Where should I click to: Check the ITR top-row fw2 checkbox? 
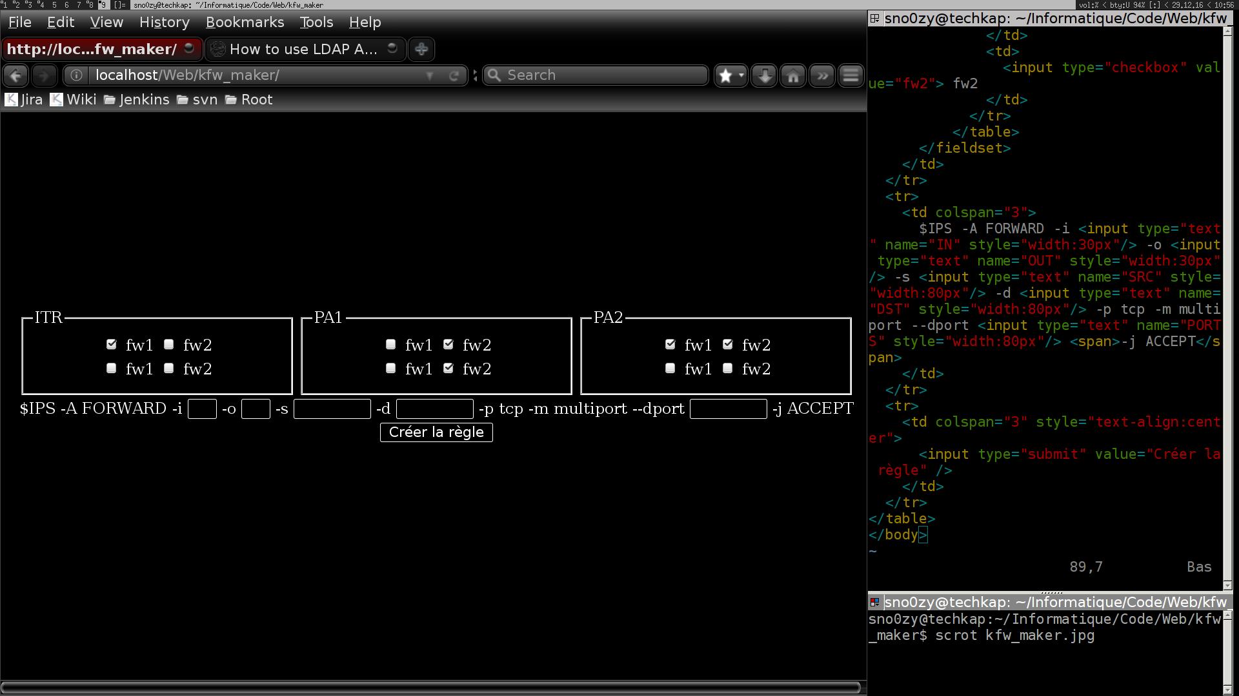click(169, 344)
